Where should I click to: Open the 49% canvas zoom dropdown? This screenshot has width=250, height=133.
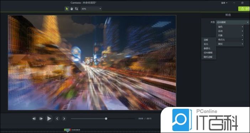click(x=92, y=9)
